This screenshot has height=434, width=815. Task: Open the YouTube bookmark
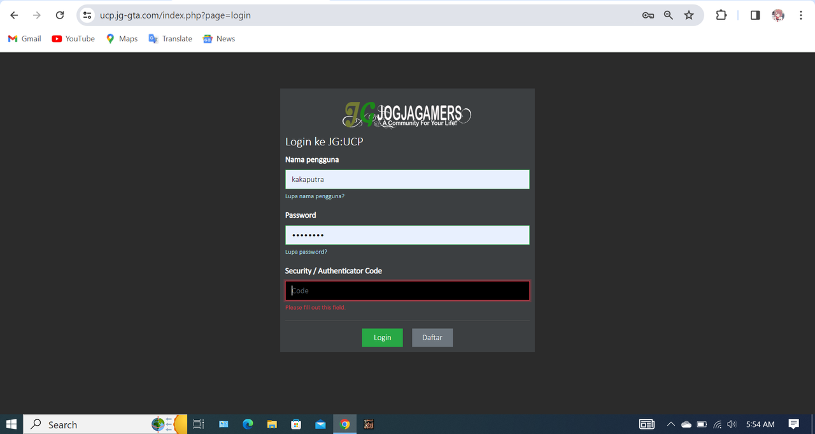point(73,39)
